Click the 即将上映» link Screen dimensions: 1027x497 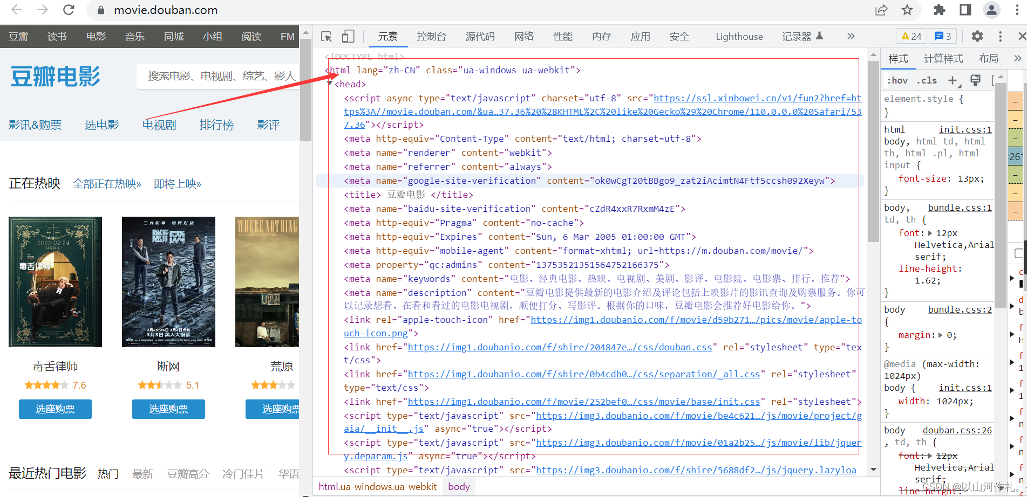(178, 184)
